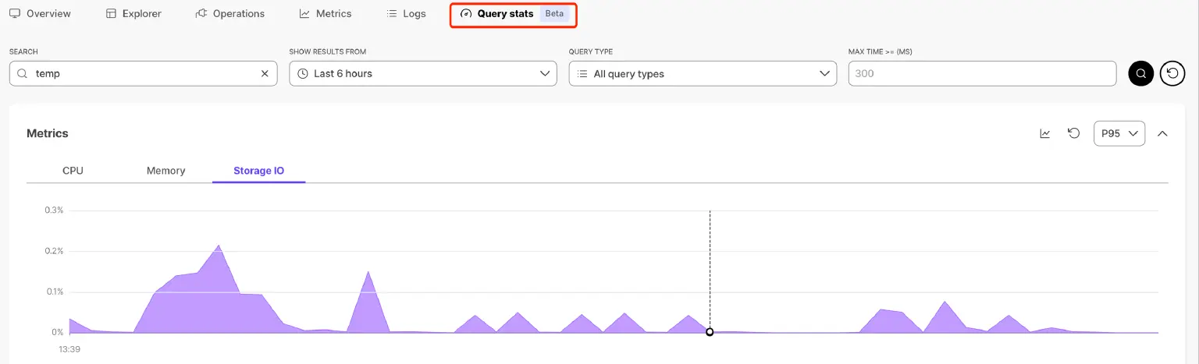1199x364 pixels.
Task: Click the Max Time input field
Action: (x=981, y=73)
